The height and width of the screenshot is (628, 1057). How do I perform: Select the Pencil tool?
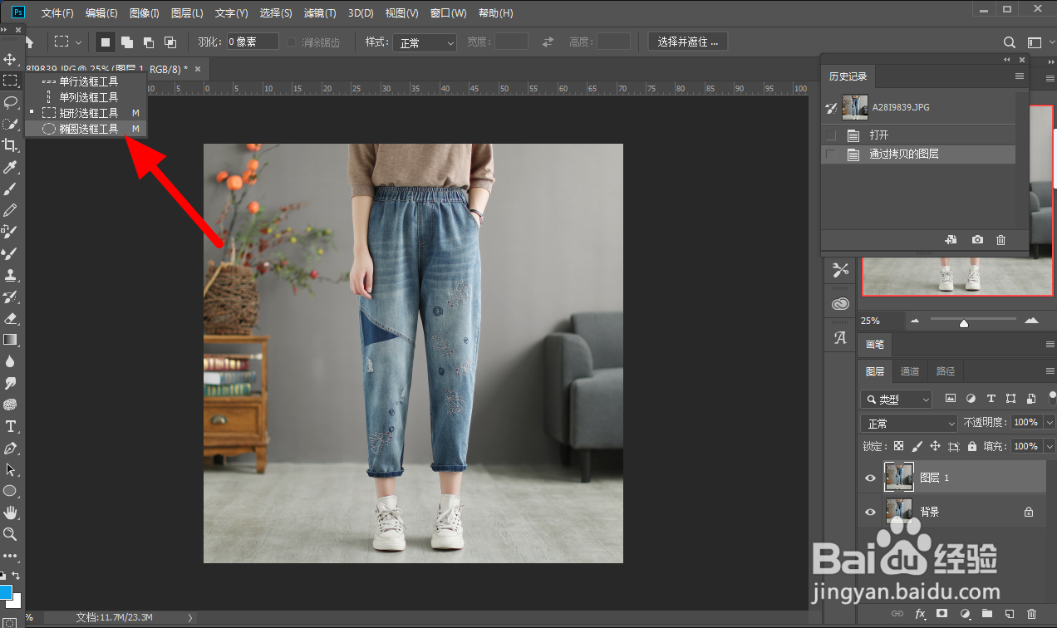pyautogui.click(x=10, y=210)
